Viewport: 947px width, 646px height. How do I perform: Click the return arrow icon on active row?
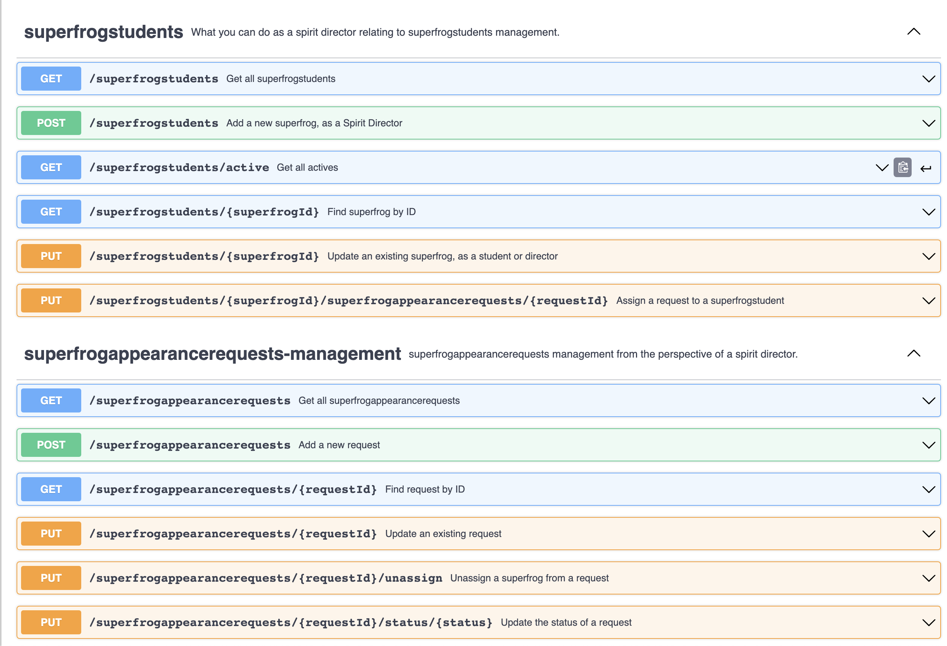coord(926,168)
